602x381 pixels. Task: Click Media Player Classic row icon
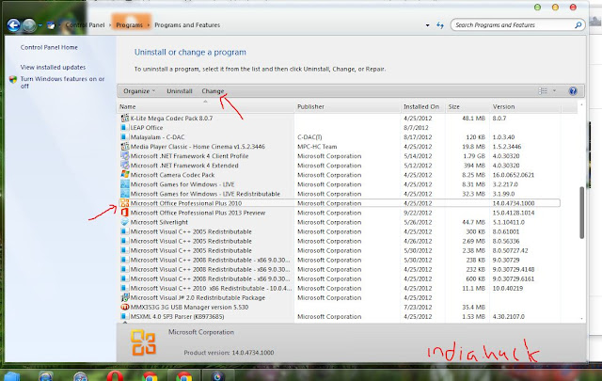[x=125, y=147]
